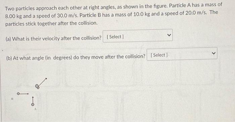Click the label A below the figure
The image size is (235, 122).
pyautogui.click(x=35, y=109)
